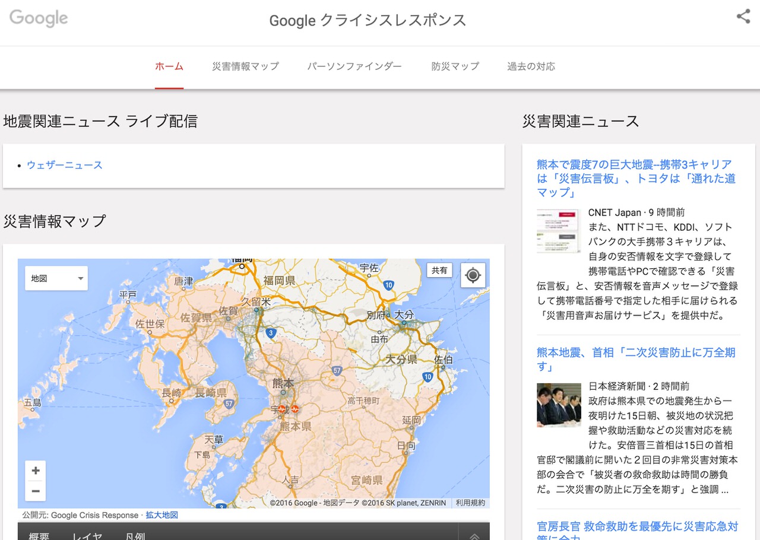The width and height of the screenshot is (760, 540).
Task: Click the CNET Japan article thumbnail
Action: 559,230
